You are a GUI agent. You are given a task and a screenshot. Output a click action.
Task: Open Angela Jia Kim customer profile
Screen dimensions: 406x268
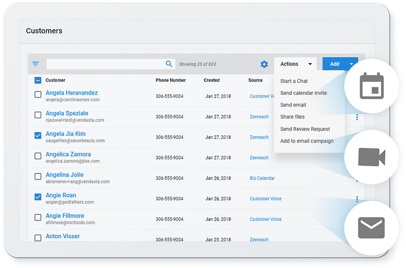click(66, 134)
